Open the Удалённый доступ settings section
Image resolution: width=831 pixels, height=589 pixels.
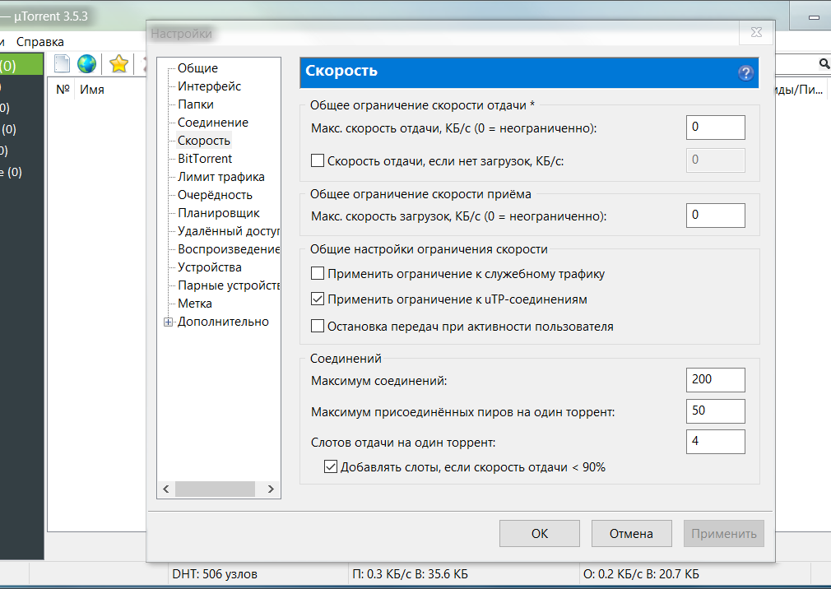pyautogui.click(x=229, y=231)
